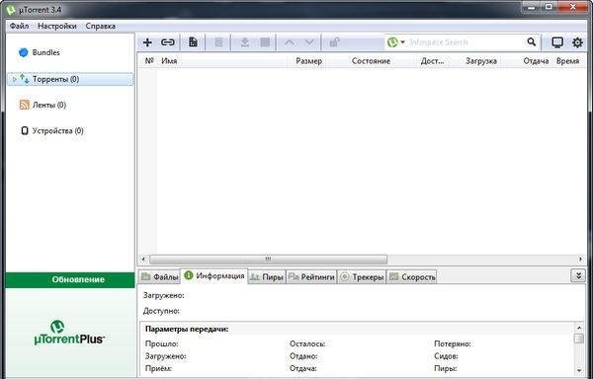Sort by the Загрузка column header
Screen dimensions: 593x379
pyautogui.click(x=481, y=61)
